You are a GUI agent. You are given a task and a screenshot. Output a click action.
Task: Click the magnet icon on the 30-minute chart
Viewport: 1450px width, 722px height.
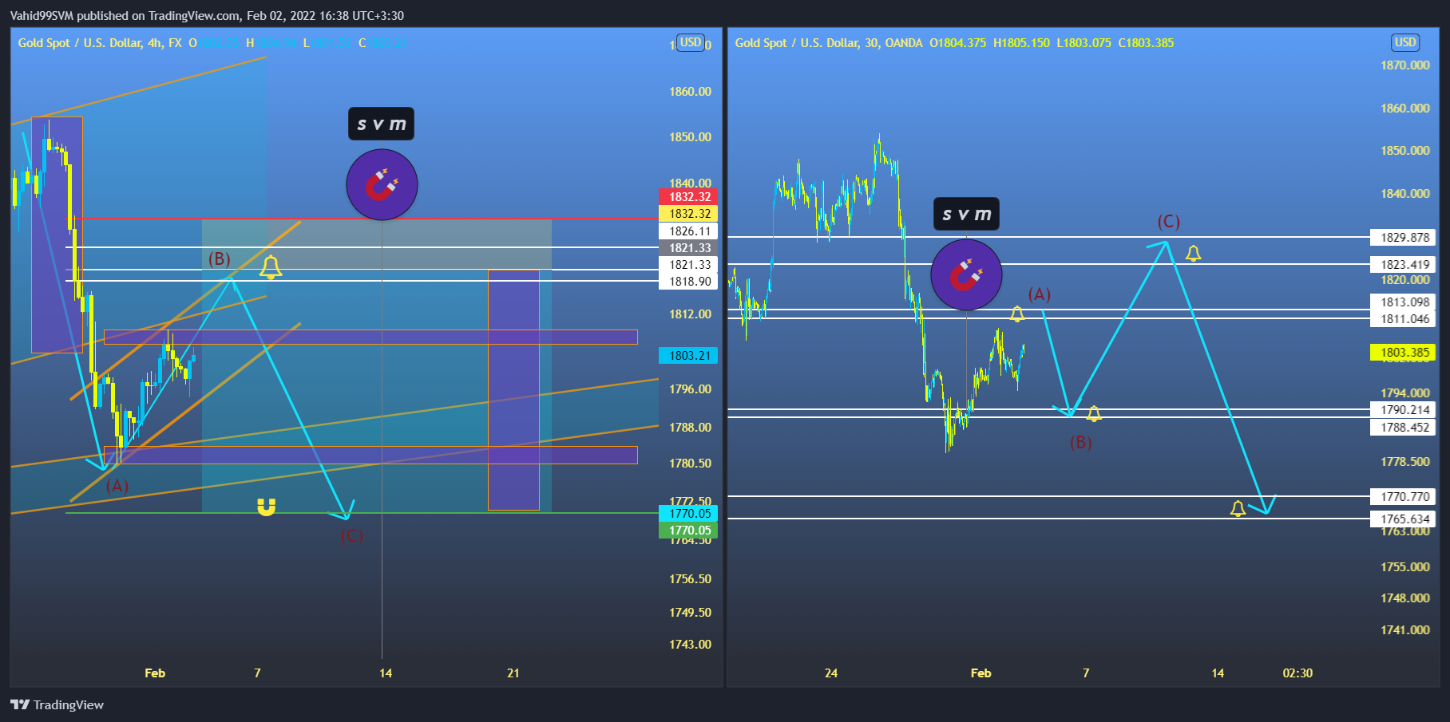[x=966, y=274]
